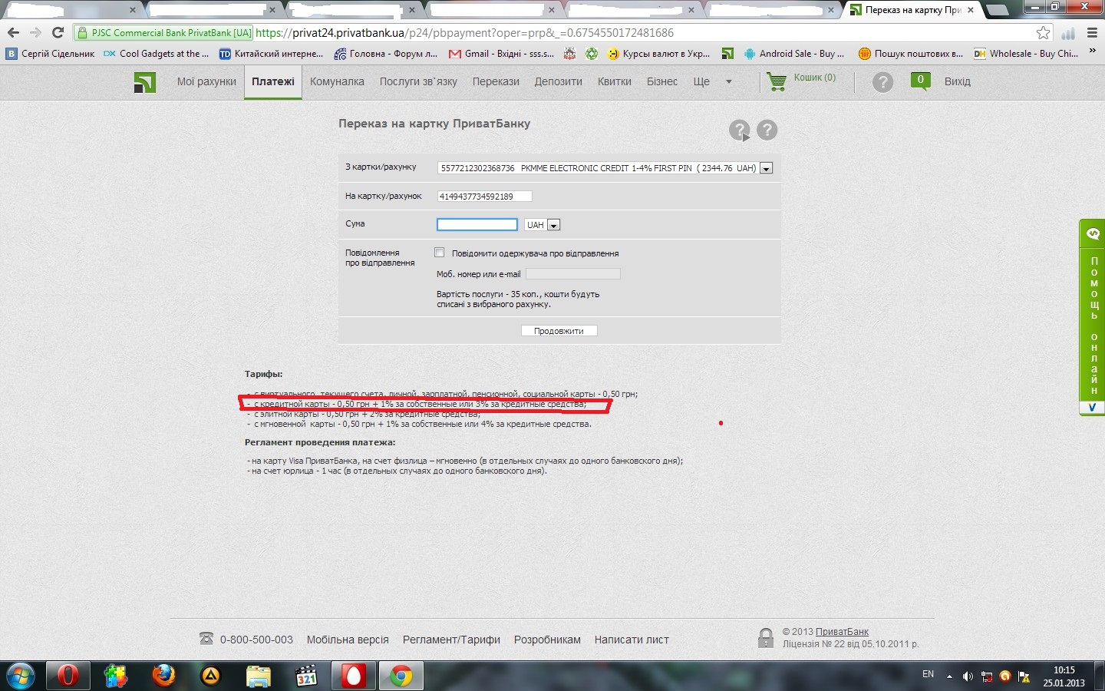
Task: Open the UAH currency dropdown
Action: 554,225
